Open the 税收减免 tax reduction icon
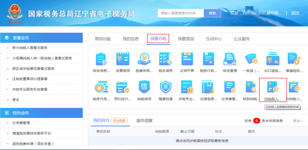Viewport: 308px width, 150px height. [166, 59]
